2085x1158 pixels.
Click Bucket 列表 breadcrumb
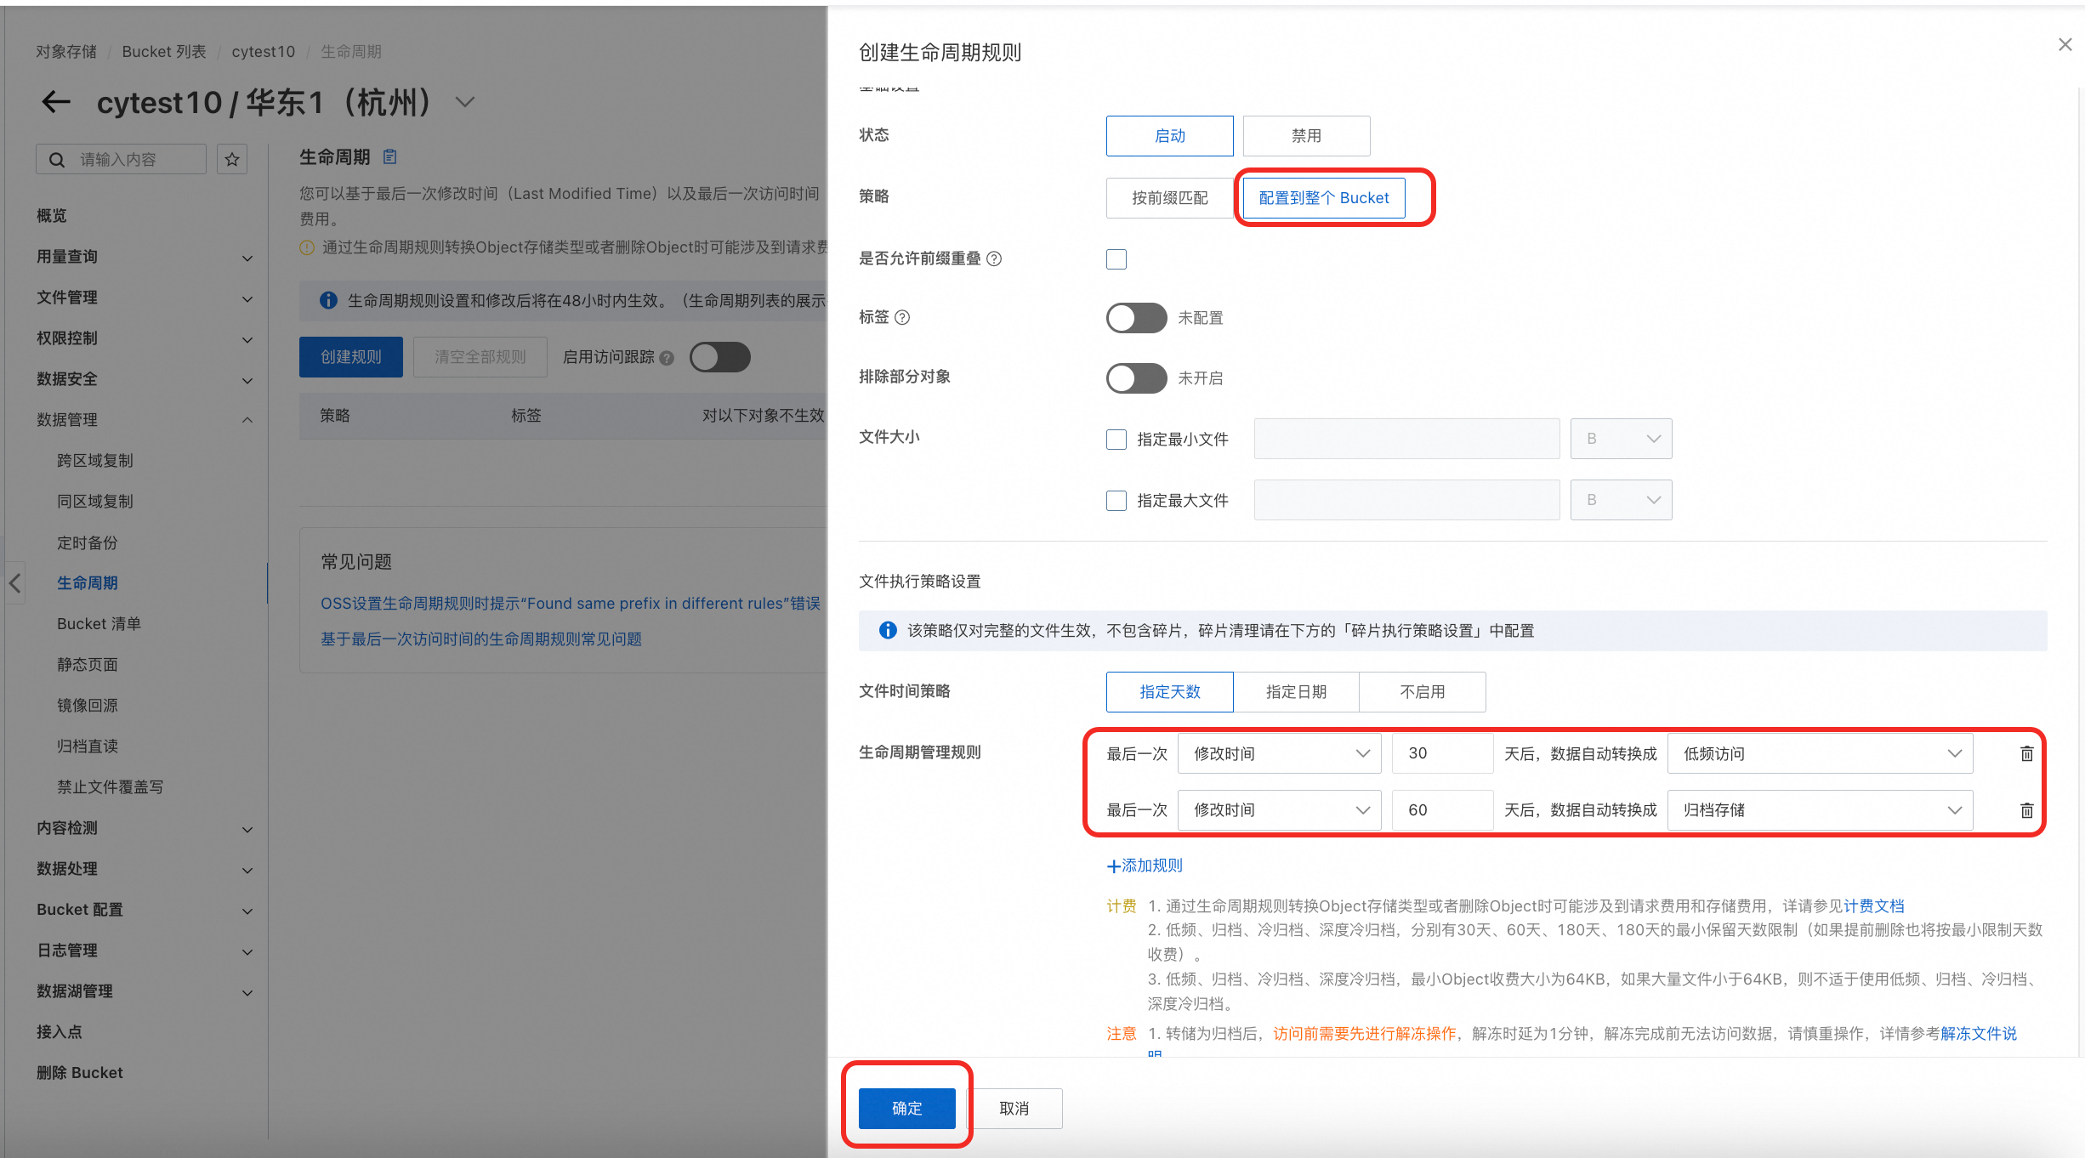click(x=164, y=52)
